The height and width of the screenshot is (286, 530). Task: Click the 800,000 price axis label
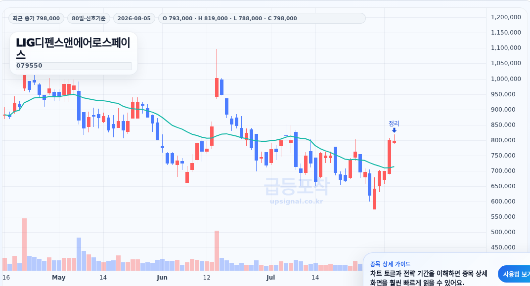(x=503, y=140)
